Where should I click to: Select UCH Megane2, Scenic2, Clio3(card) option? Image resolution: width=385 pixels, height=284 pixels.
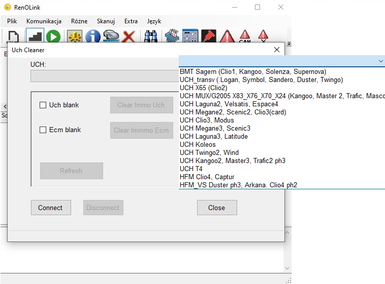pyautogui.click(x=282, y=112)
